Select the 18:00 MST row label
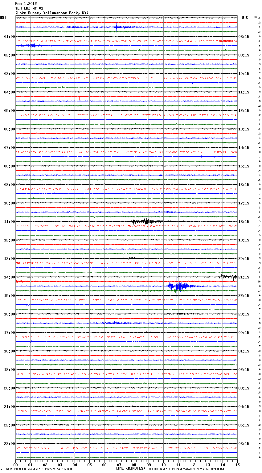This screenshot has height=473, width=262. tap(10, 351)
